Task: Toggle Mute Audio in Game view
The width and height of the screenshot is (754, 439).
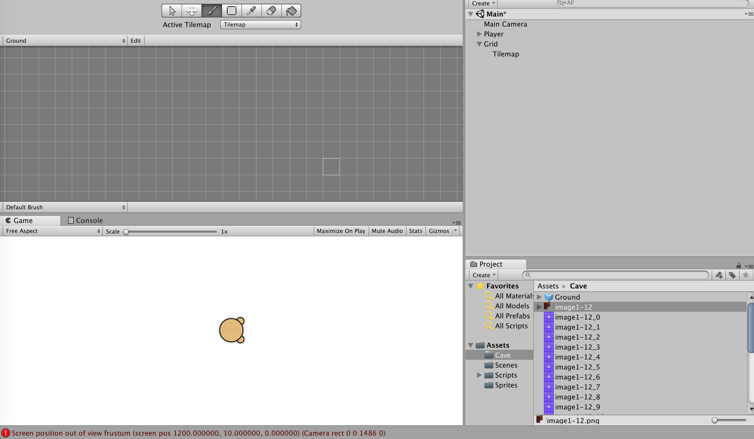Action: [387, 231]
